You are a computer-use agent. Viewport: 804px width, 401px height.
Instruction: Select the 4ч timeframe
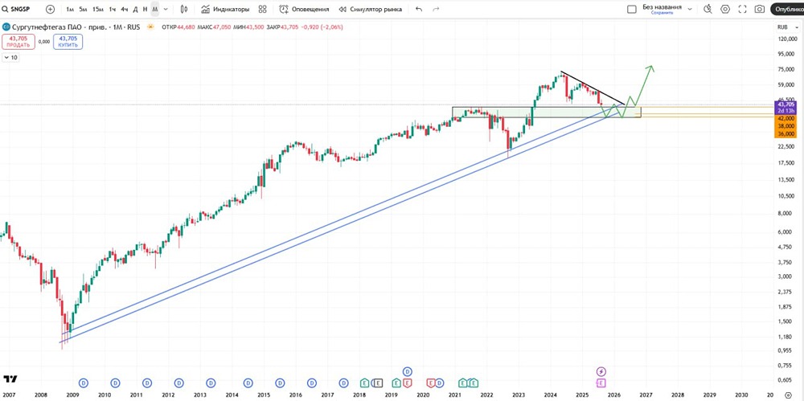(125, 9)
